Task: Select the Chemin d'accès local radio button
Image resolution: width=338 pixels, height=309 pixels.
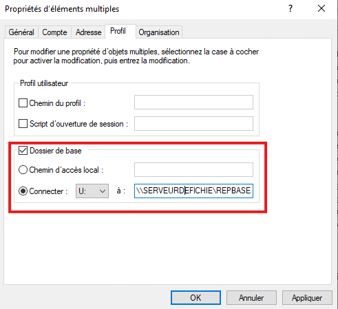Action: click(23, 170)
